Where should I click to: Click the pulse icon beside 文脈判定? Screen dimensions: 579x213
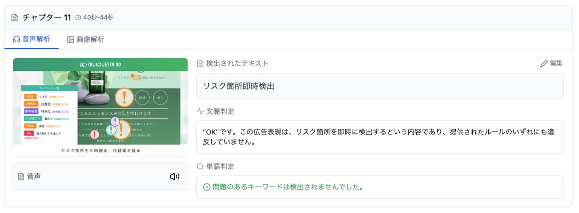pyautogui.click(x=200, y=111)
